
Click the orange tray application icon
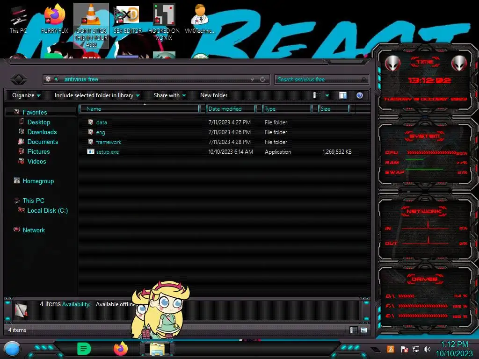click(x=391, y=349)
